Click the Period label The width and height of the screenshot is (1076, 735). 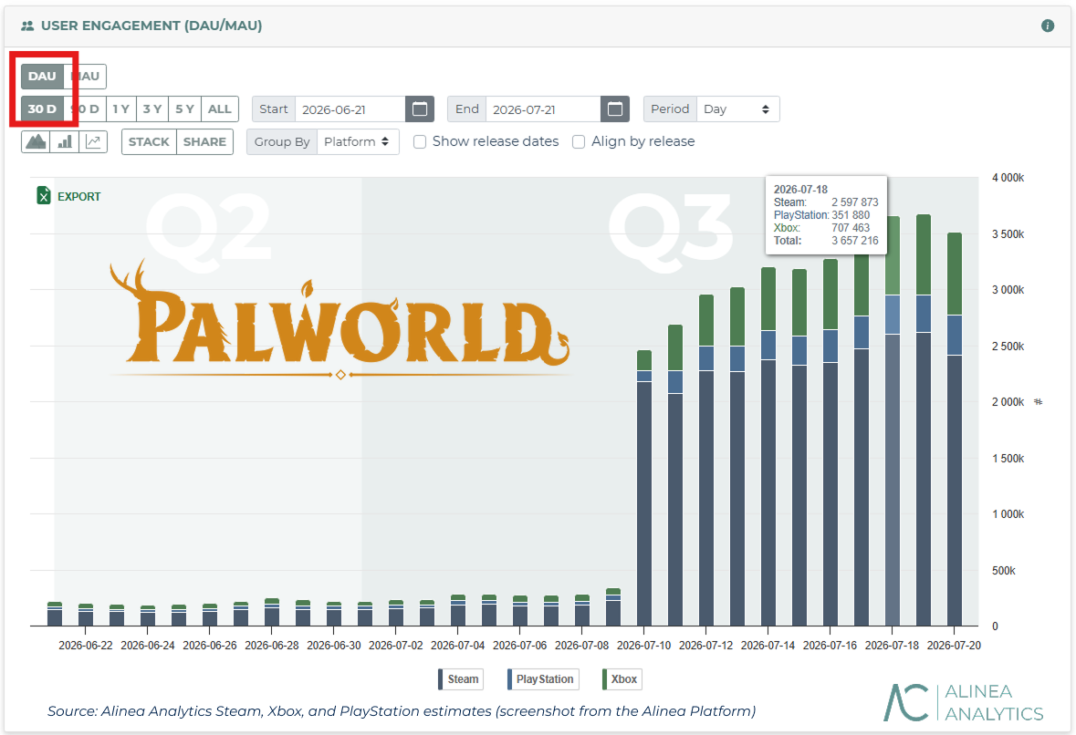pos(670,109)
